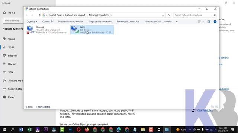Image resolution: width=238 pixels, height=133 pixels.
Task: Click the Up arrow navigation button
Action: pyautogui.click(x=40, y=15)
